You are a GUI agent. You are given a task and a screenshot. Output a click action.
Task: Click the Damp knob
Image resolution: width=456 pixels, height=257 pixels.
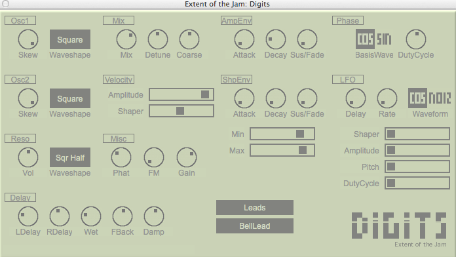pos(154,216)
